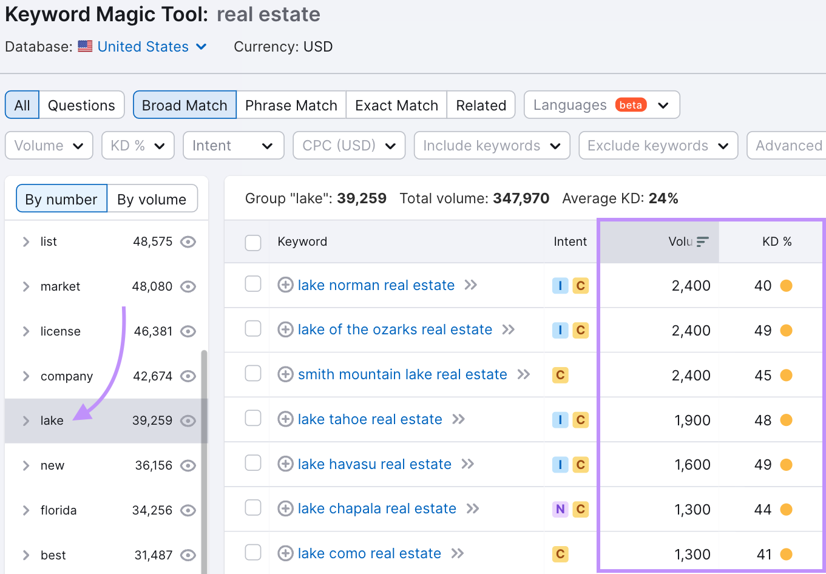Switch to Exact Match

396,105
